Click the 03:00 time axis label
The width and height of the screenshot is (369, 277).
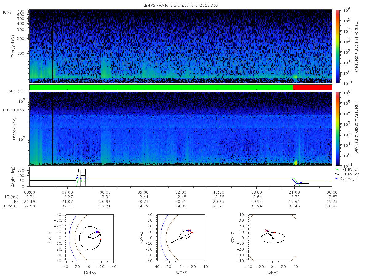[x=67, y=192]
